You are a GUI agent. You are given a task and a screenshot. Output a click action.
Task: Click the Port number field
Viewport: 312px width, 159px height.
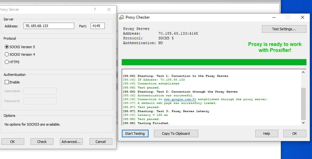tap(98, 26)
